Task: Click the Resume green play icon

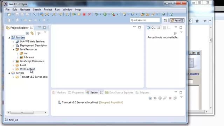Action: (74, 14)
